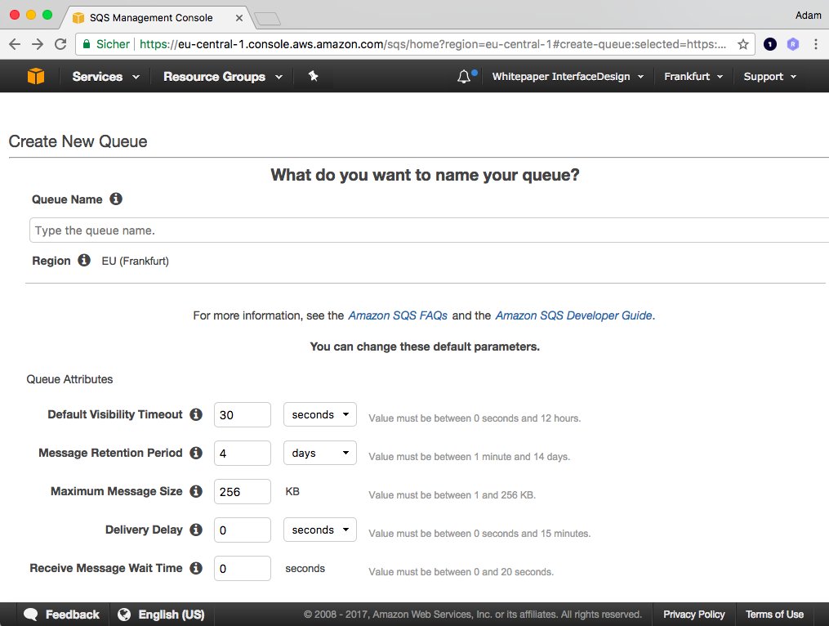This screenshot has height=626, width=829.
Task: Open the Terms of Use link
Action: pyautogui.click(x=774, y=615)
